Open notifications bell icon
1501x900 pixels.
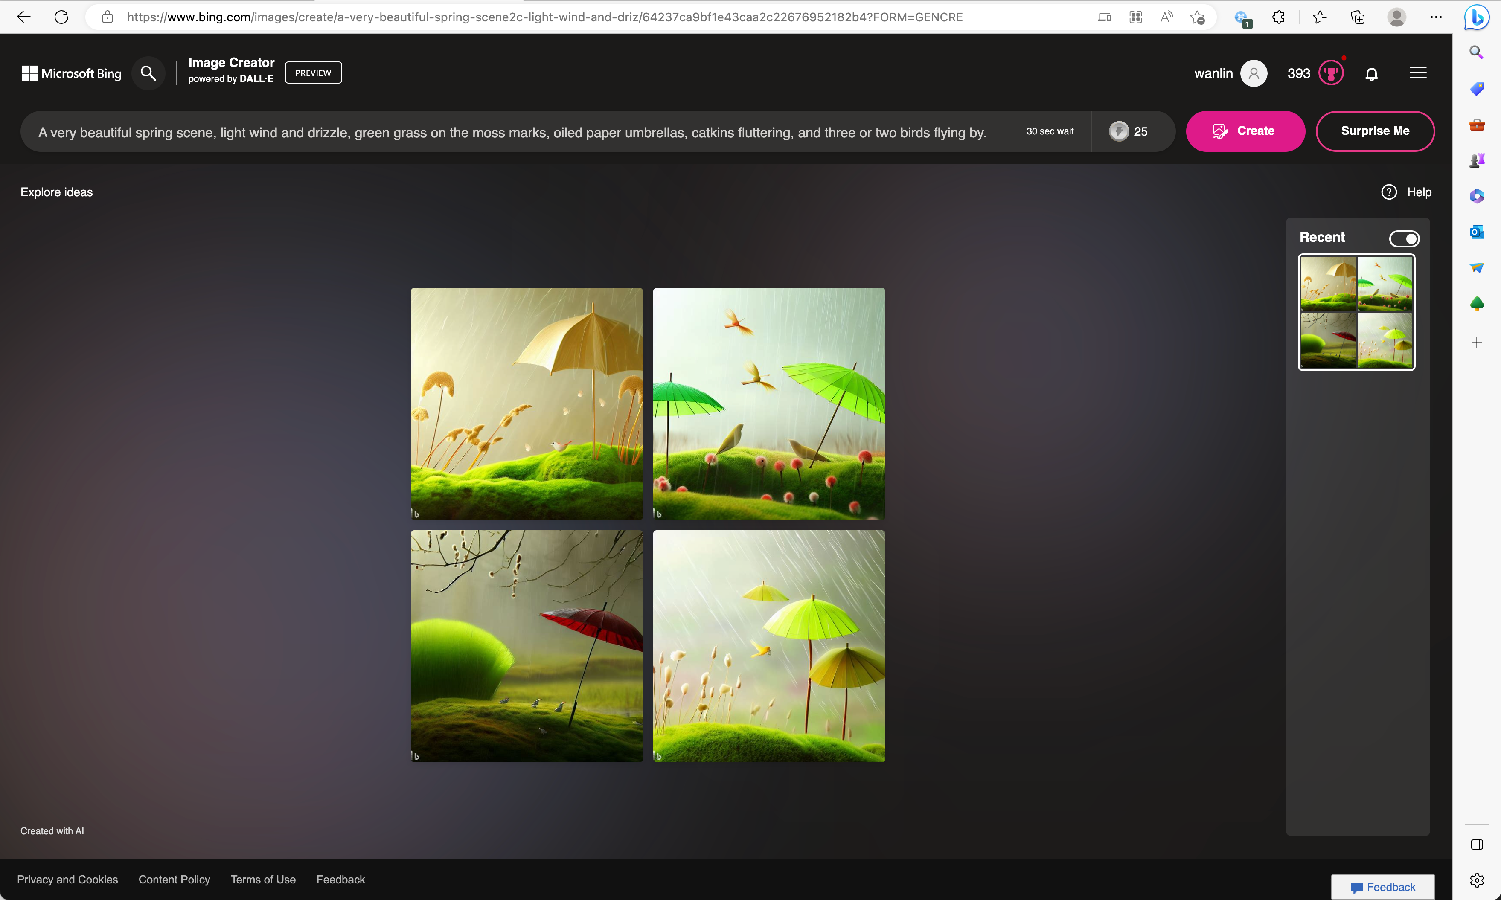pyautogui.click(x=1371, y=74)
